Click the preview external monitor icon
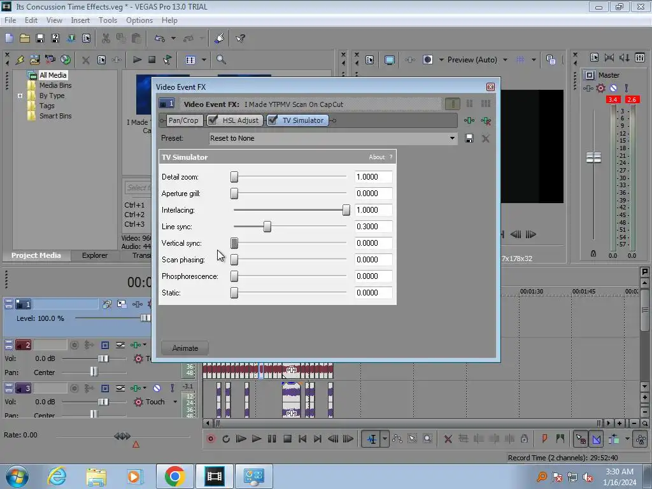This screenshot has height=489, width=652. (x=390, y=60)
